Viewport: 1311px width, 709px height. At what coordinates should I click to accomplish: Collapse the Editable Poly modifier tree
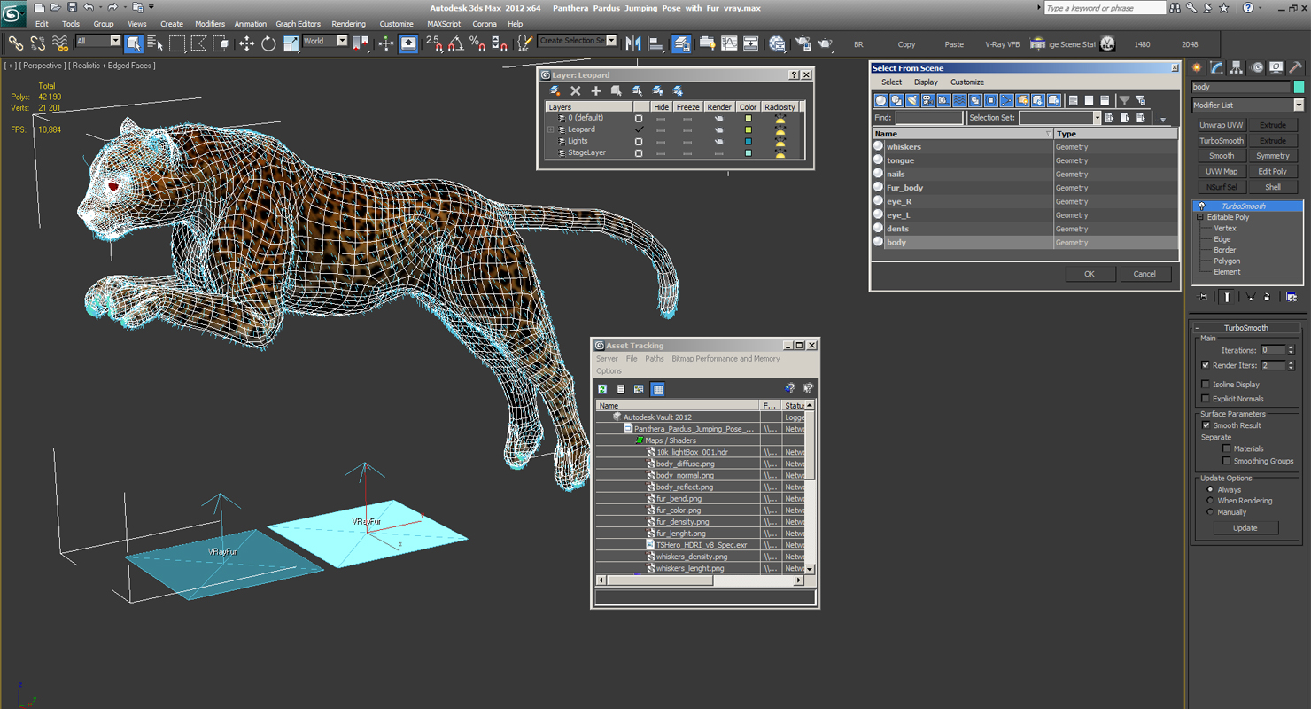[x=1200, y=217]
